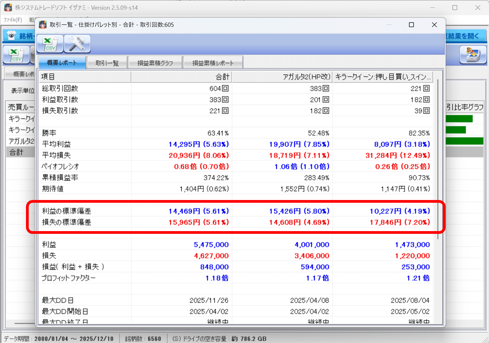This screenshot has width=489, height=343.
Task: Select the 利益取引数 row label
Action: tap(60, 100)
